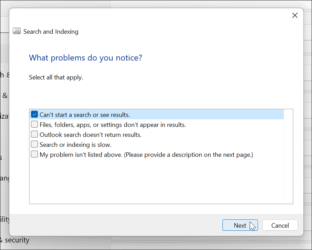Image resolution: width=312 pixels, height=250 pixels.
Task: Click the "What problems do you notice?" heading
Action: (85, 58)
